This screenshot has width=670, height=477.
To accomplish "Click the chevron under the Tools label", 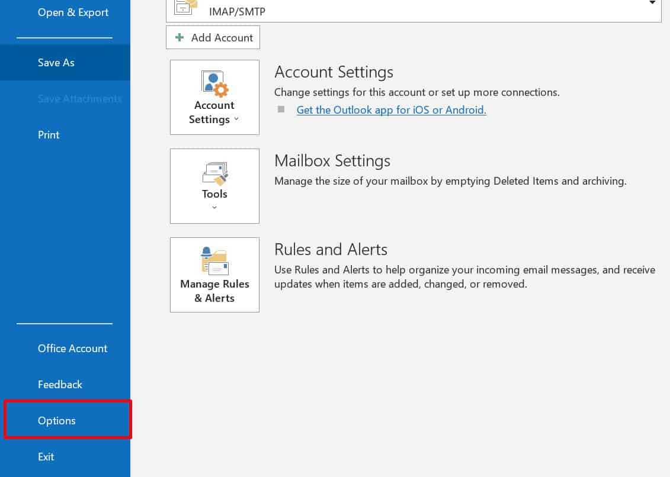I will [x=214, y=208].
